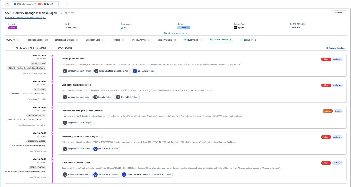This screenshot has height=187, width=351.
Task: Switch to the Memory Graph tab
Action: coord(165,40)
